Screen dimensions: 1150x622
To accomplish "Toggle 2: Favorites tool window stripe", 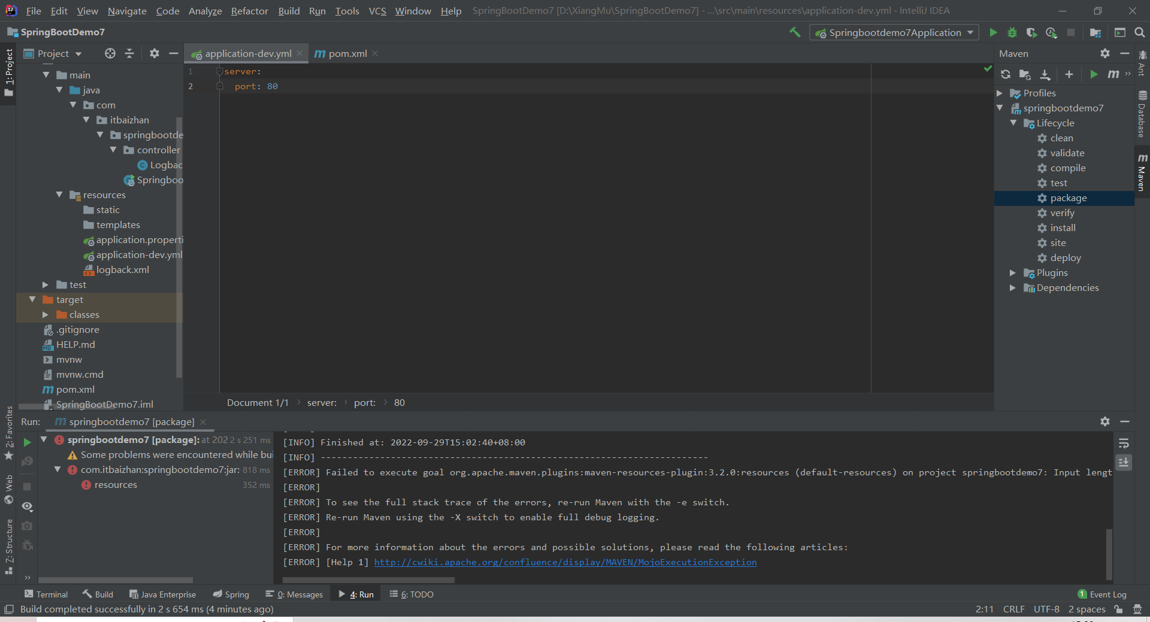I will pyautogui.click(x=8, y=432).
